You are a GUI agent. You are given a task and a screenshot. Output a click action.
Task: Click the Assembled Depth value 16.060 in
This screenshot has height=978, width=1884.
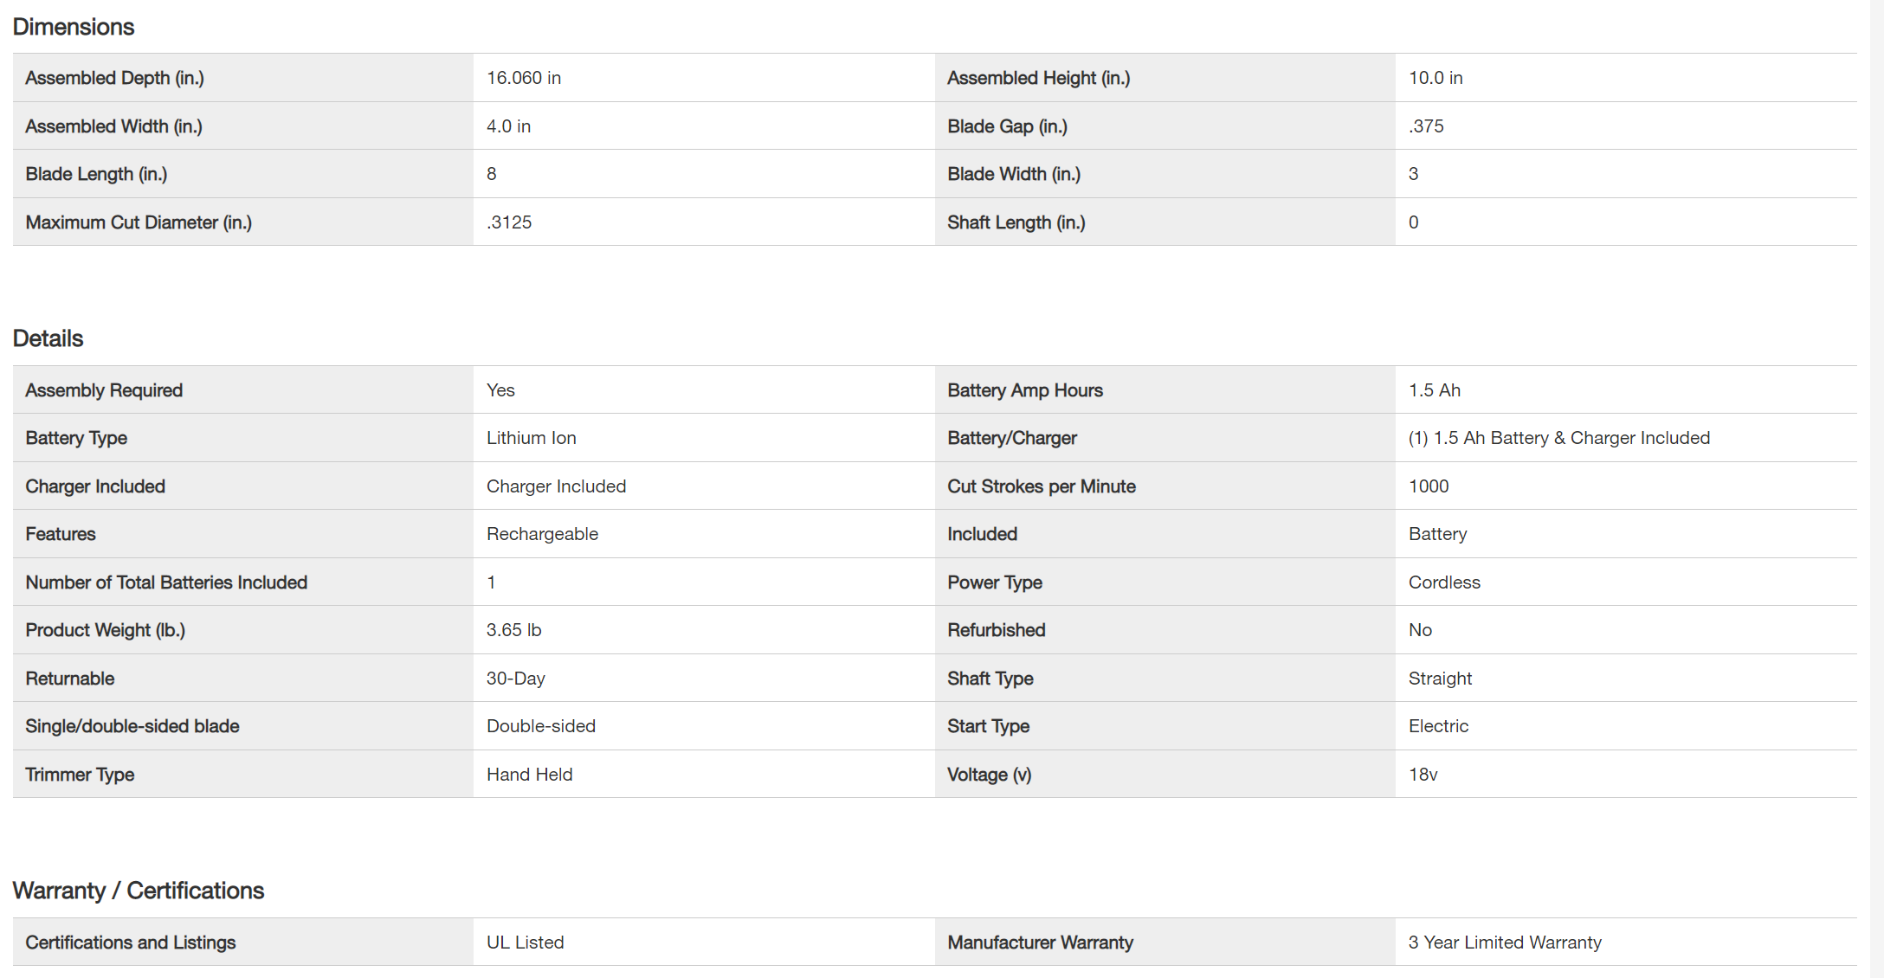pos(524,78)
